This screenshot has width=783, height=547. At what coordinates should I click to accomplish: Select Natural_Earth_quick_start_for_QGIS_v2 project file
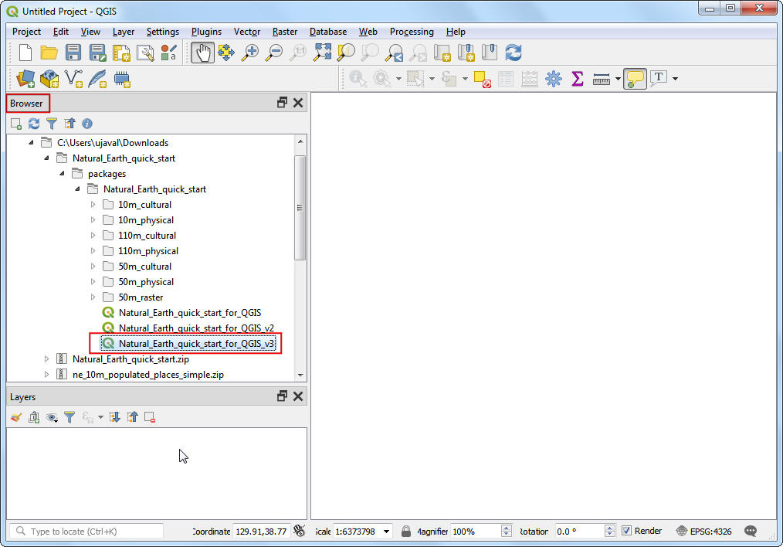coord(195,328)
